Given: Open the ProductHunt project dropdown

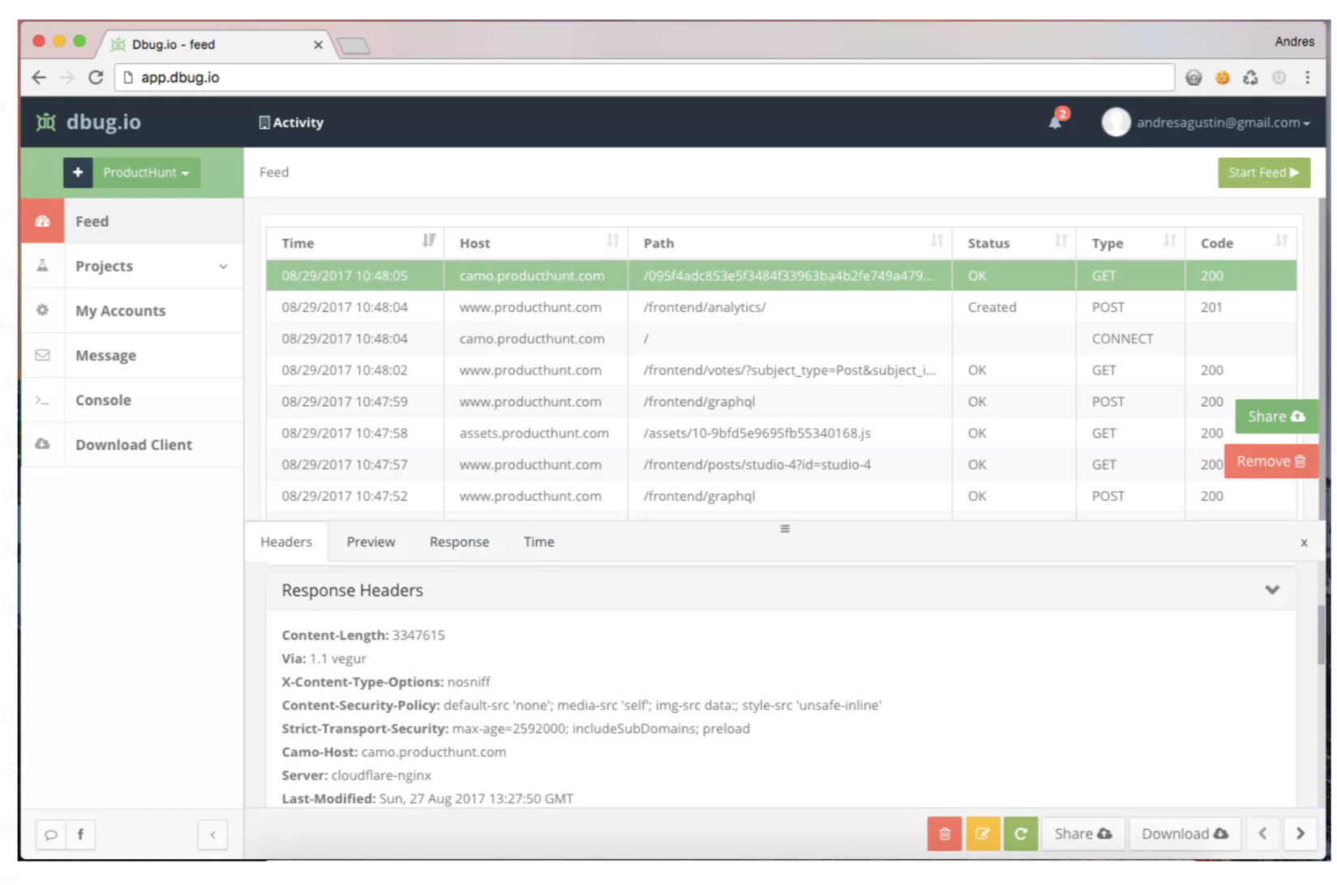Looking at the screenshot, I should point(146,173).
